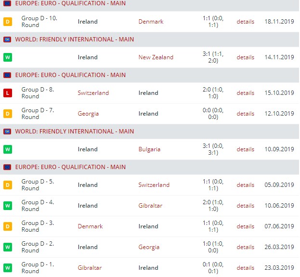The height and width of the screenshot is (277, 300).
Task: Click the green W badge for Ireland vs New Zealand
Action: point(8,57)
